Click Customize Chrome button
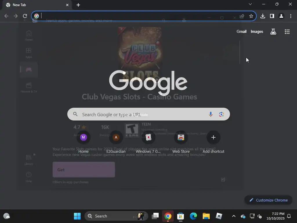The height and width of the screenshot is (223, 297). 268,200
